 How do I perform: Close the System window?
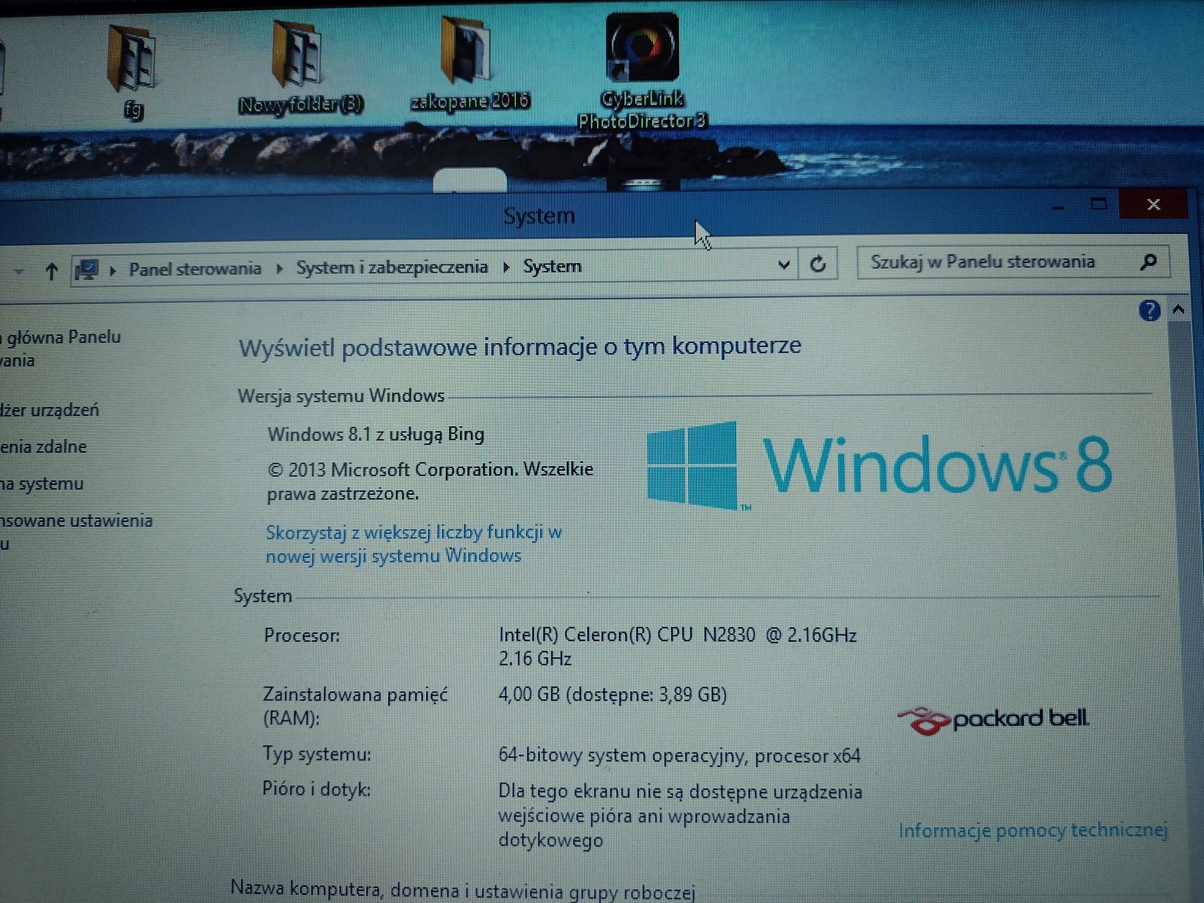point(1153,204)
